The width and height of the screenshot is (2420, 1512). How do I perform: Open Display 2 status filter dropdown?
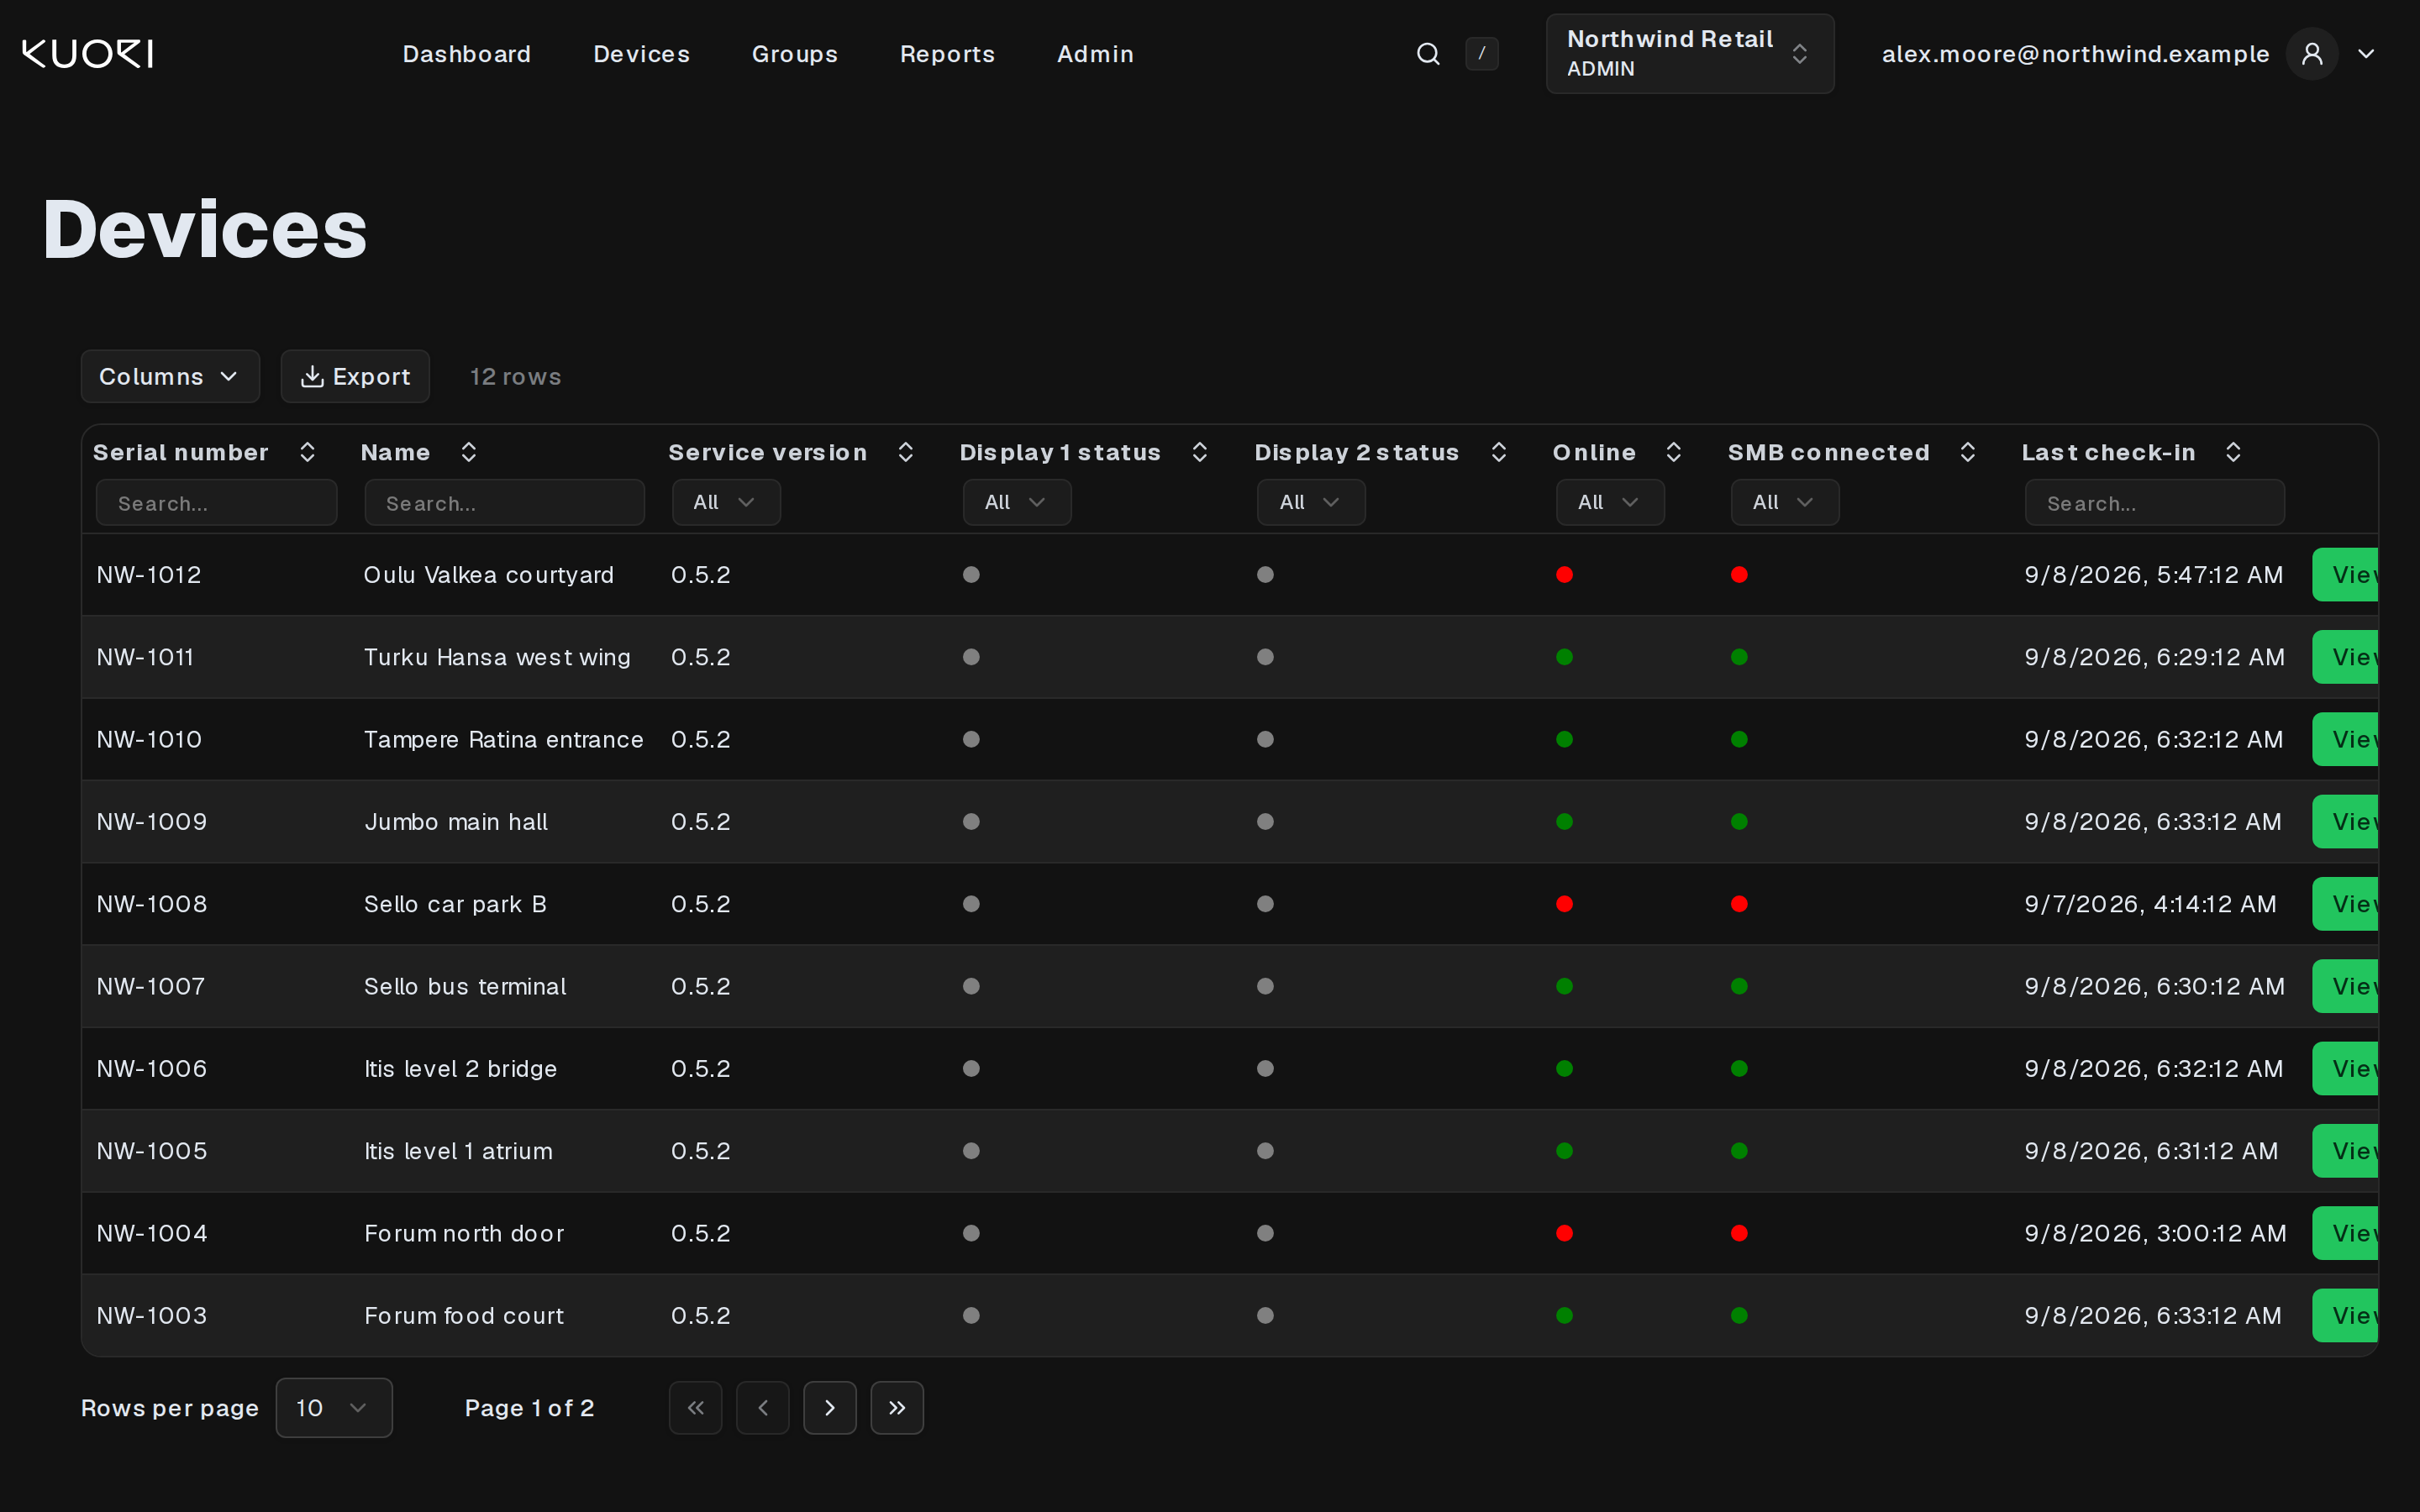pos(1311,502)
